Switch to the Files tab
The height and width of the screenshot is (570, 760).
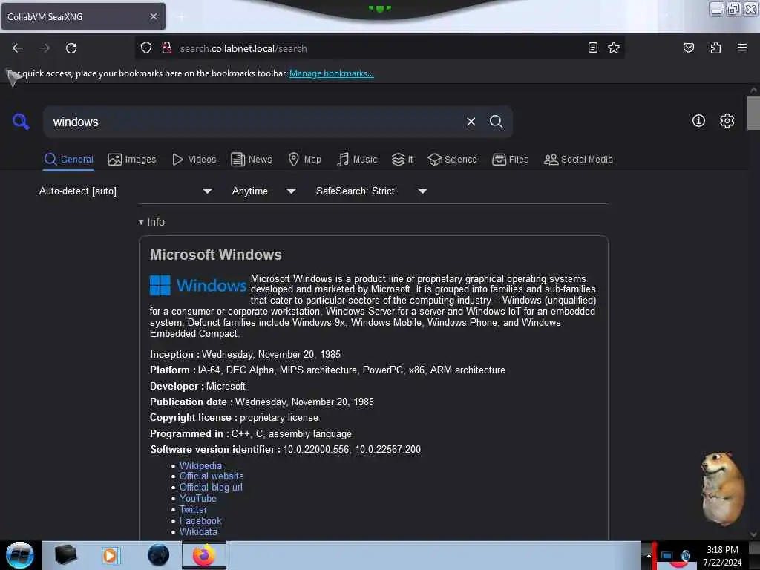510,160
